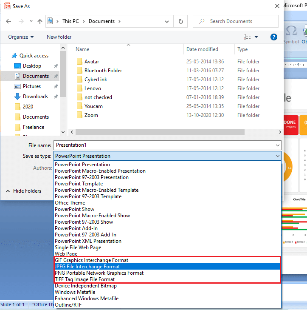Collapse the Save as type combo box
This screenshot has height=310, width=307.
click(277, 156)
